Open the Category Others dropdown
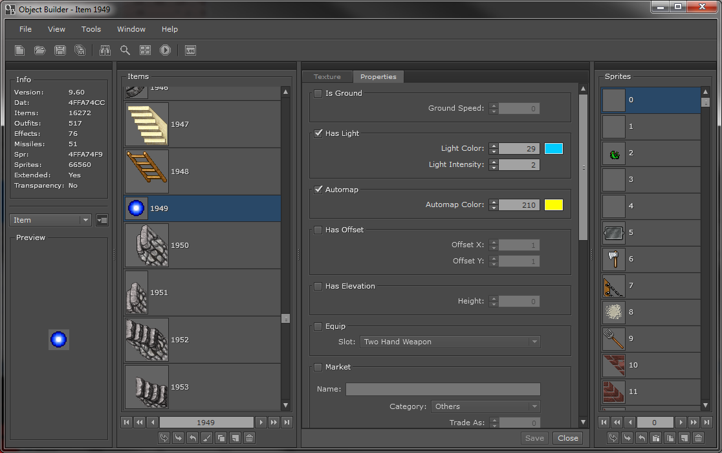The height and width of the screenshot is (453, 722). (x=486, y=406)
